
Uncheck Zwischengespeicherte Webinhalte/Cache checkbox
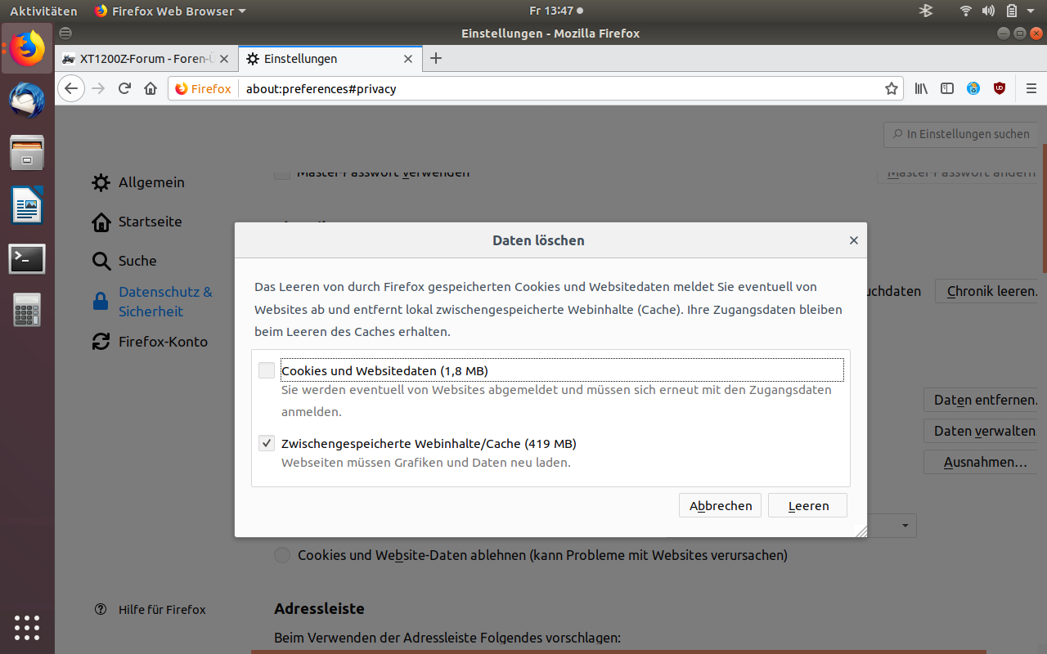pos(267,443)
